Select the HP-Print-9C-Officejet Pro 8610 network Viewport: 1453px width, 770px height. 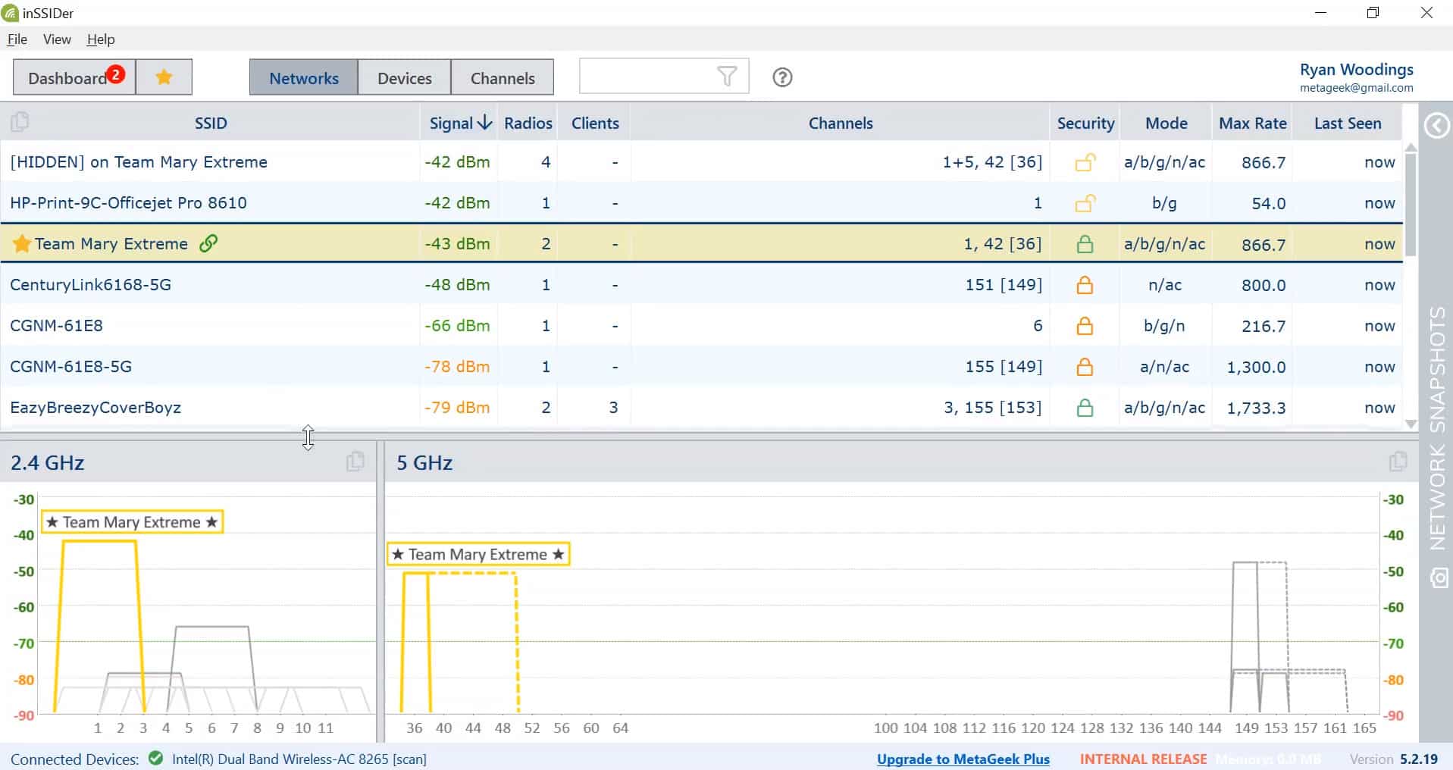(702, 202)
